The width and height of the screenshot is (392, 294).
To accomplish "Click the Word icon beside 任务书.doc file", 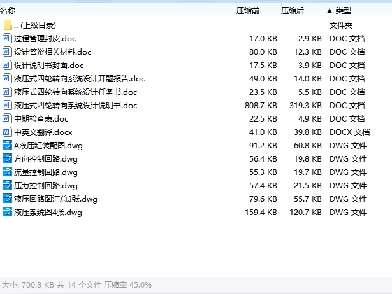I will pyautogui.click(x=7, y=92).
